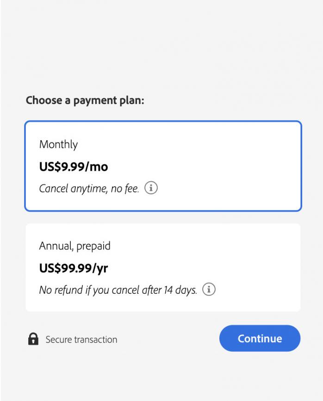Viewport: 323px width, 401px height.
Task: Click the Secure transaction label
Action: 81,340
